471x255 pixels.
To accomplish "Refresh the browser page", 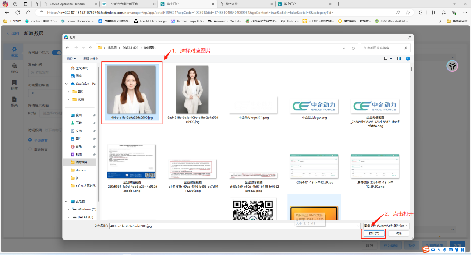I will tap(17, 13).
